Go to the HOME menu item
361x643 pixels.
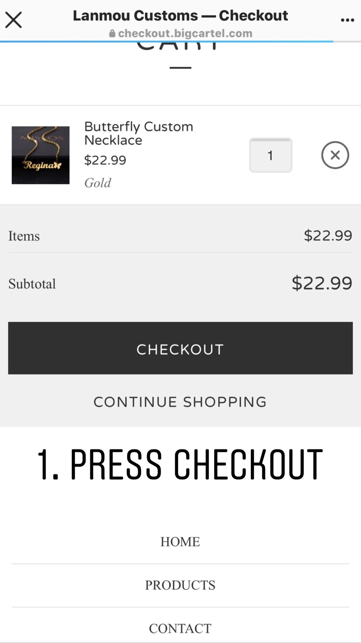click(180, 542)
